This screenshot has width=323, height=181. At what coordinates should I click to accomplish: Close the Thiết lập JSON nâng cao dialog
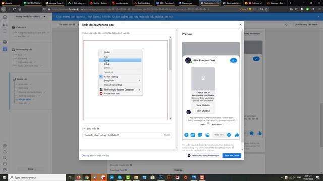pos(240,25)
